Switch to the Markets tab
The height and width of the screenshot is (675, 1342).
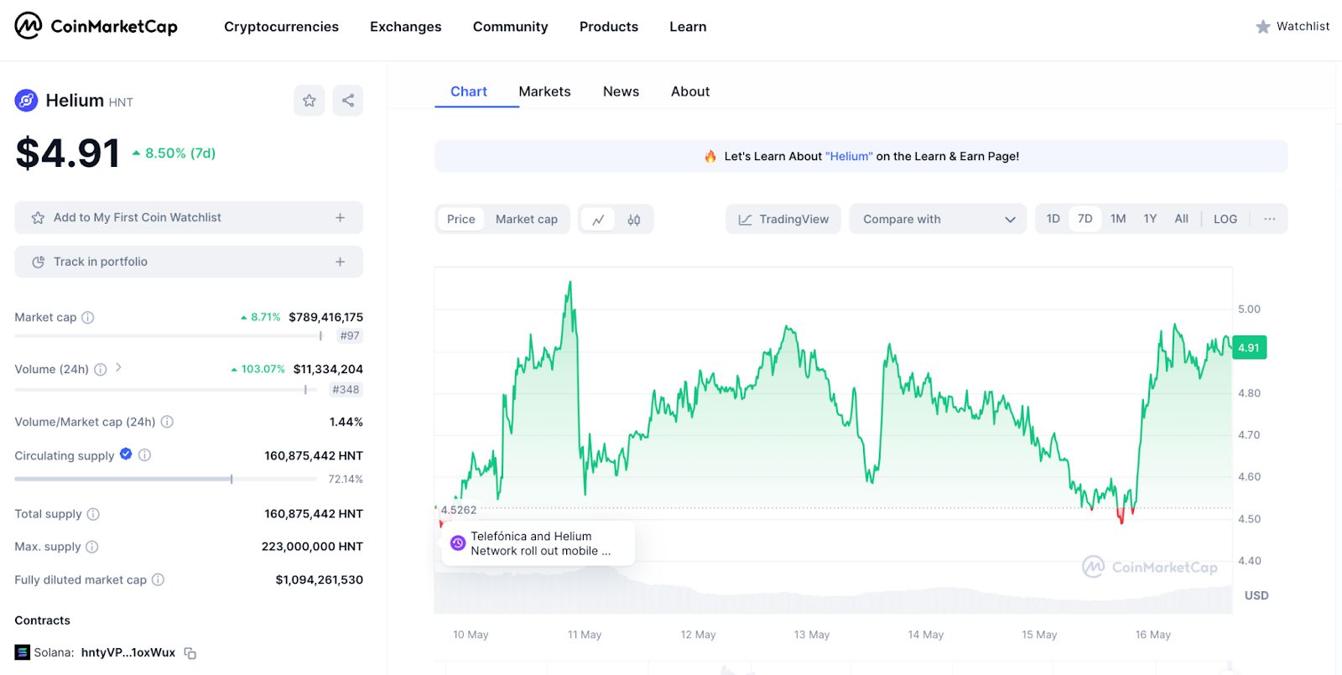click(544, 91)
